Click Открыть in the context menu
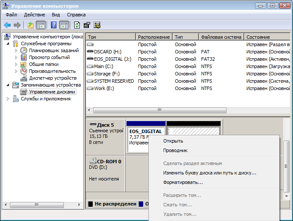This screenshot has height=221, width=293. coord(173,141)
